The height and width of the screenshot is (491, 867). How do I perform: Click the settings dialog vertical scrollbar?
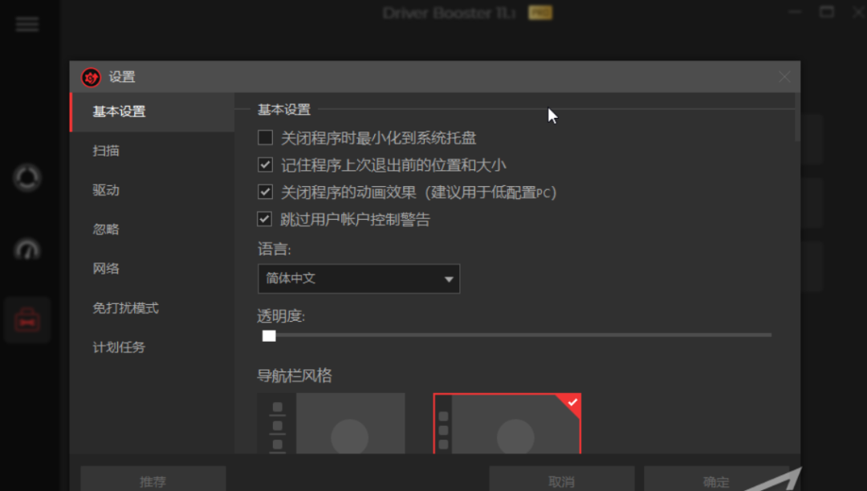click(x=797, y=118)
